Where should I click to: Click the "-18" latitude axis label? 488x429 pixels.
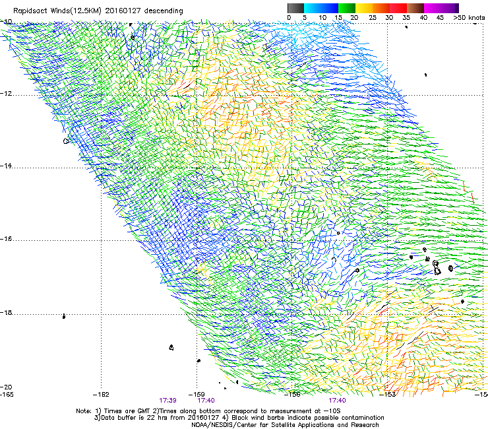click(6, 312)
